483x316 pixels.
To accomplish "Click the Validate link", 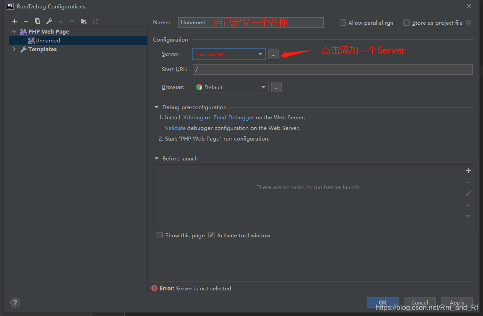I will tap(175, 128).
